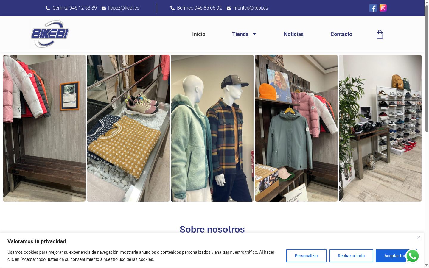429x268 pixels.
Task: Click the Bikebi logo
Action: click(50, 34)
